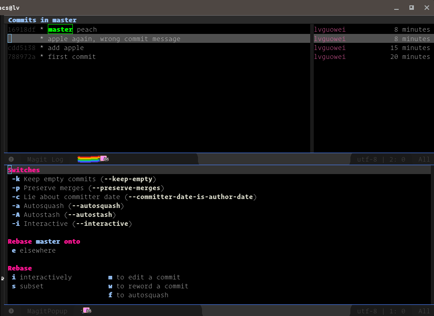Click the '1: 0' position indicator
This screenshot has width=434, height=316.
point(397,311)
